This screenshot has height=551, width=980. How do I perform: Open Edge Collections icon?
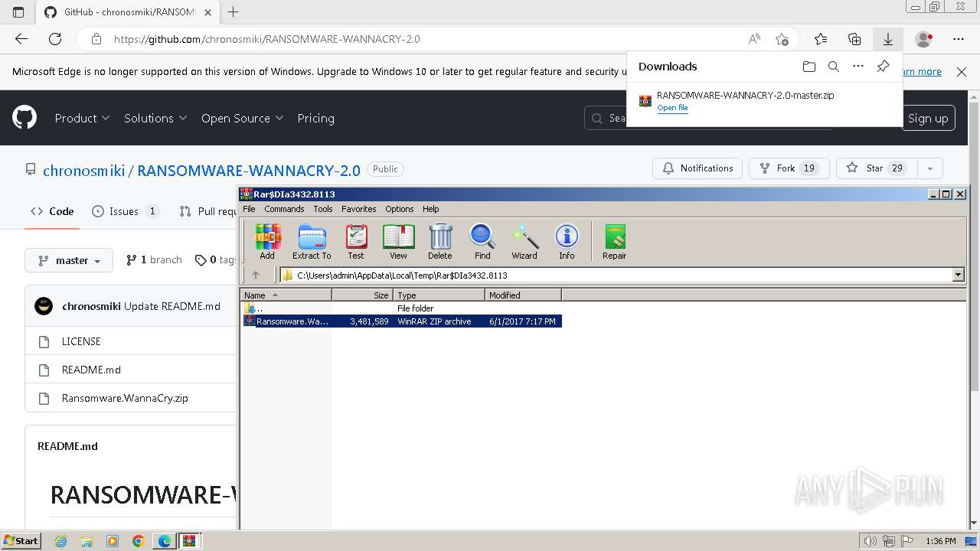point(854,39)
